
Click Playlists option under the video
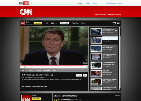(x=46, y=70)
